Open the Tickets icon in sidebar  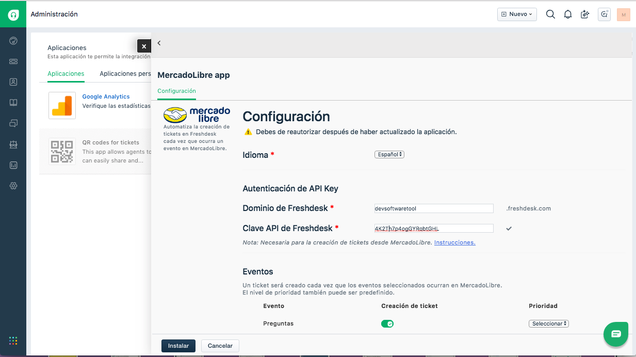13,61
